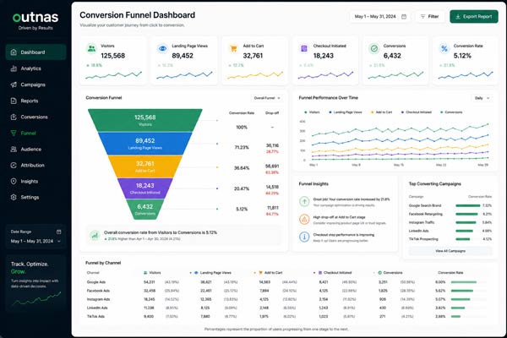Viewport: 507px width, 338px height.
Task: Toggle Add to Cart legend entry
Action: click(382, 112)
